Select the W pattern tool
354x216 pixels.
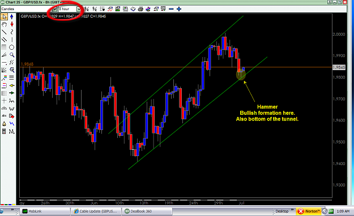tap(12, 109)
